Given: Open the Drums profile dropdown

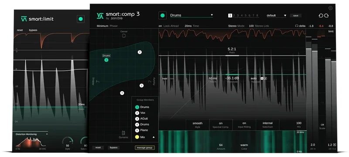Looking at the screenshot, I should point(192,15).
